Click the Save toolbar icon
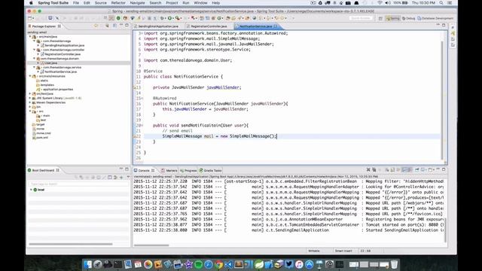The height and width of the screenshot is (271, 482). (x=50, y=18)
